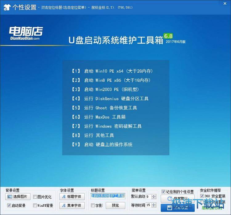Enable the 字影 text shadow checkbox
Screen dimensions: 231x215
point(93,205)
